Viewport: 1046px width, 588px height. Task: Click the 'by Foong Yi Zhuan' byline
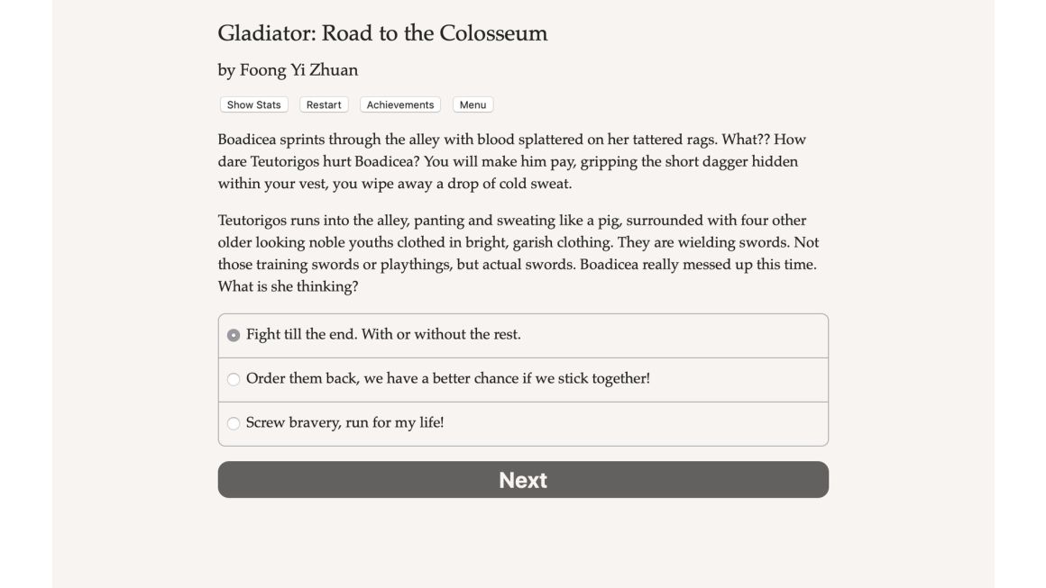click(x=288, y=70)
